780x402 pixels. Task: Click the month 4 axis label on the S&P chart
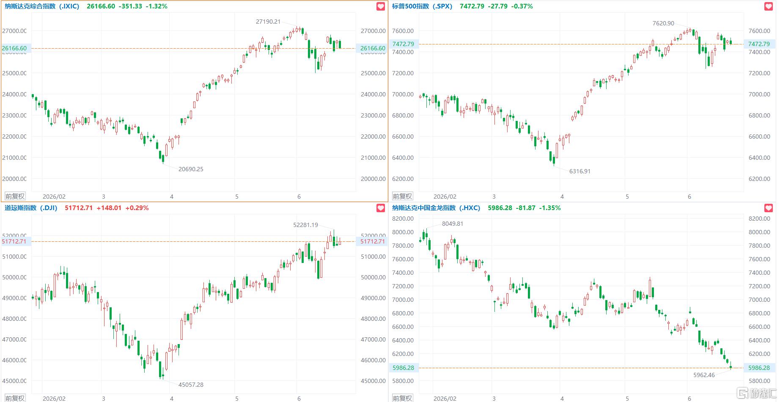coord(562,197)
